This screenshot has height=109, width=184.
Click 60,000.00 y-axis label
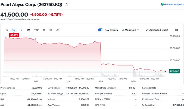175,48
